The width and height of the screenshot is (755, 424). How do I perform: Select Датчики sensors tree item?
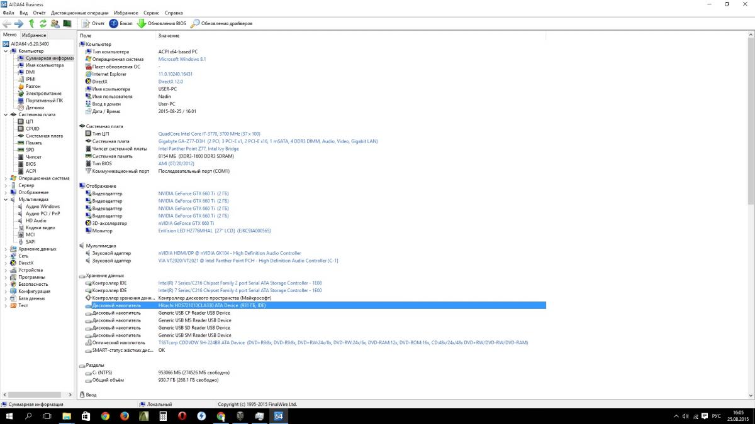click(x=35, y=107)
